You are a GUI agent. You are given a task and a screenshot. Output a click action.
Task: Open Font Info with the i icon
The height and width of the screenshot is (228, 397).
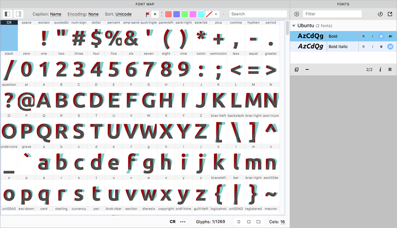(x=380, y=69)
